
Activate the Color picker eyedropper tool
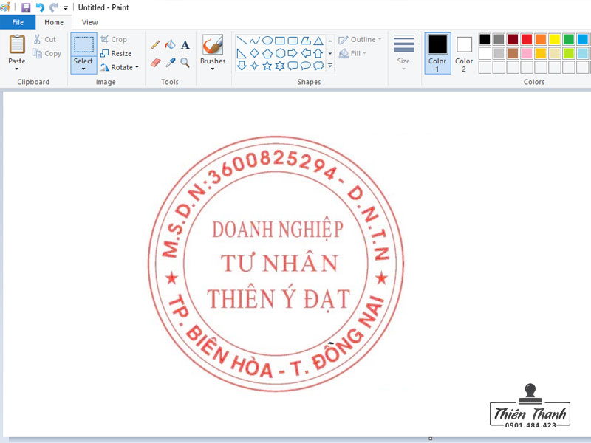(169, 61)
